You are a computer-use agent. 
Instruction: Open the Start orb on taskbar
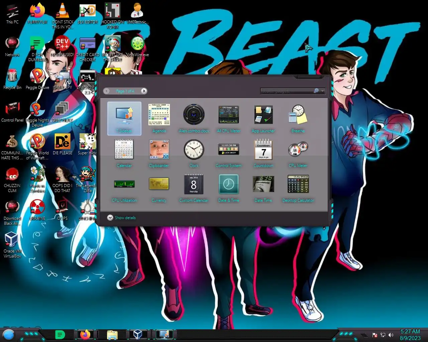[x=9, y=334]
